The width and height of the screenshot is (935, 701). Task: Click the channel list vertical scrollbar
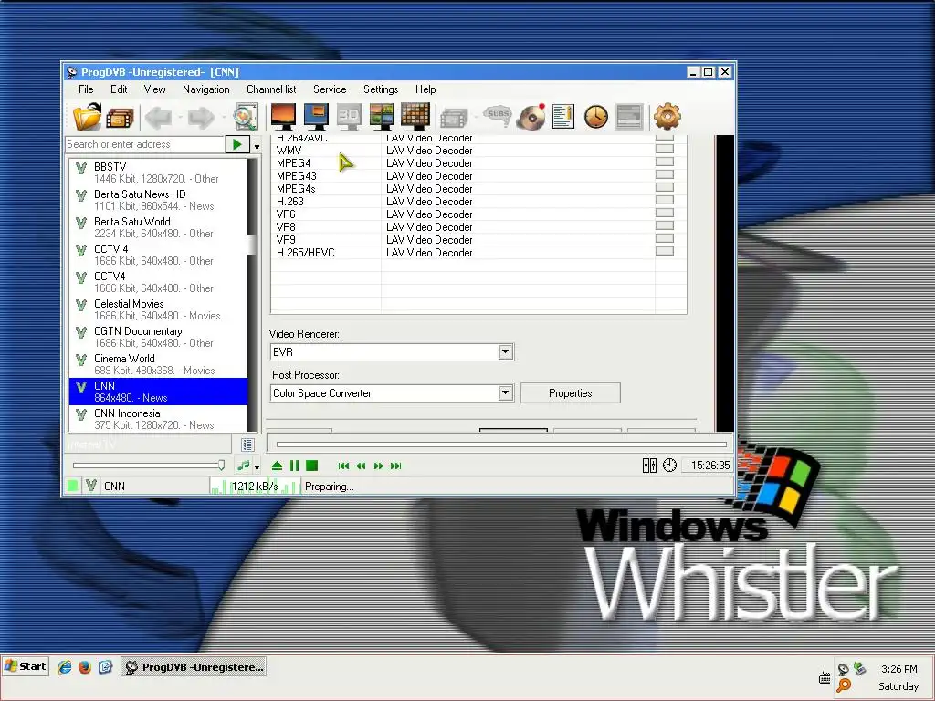point(252,295)
